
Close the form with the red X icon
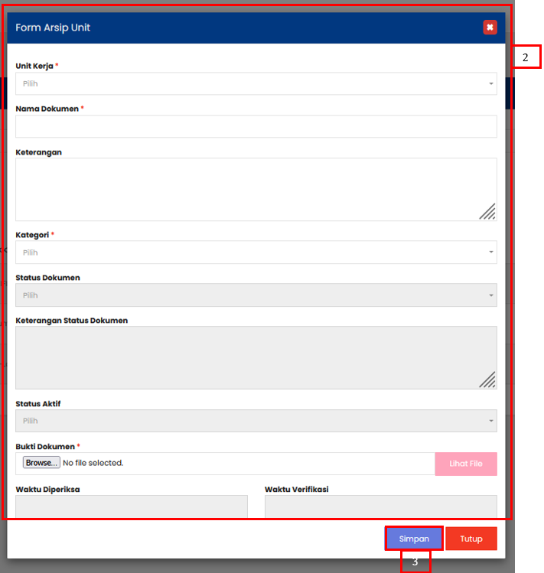pyautogui.click(x=490, y=28)
